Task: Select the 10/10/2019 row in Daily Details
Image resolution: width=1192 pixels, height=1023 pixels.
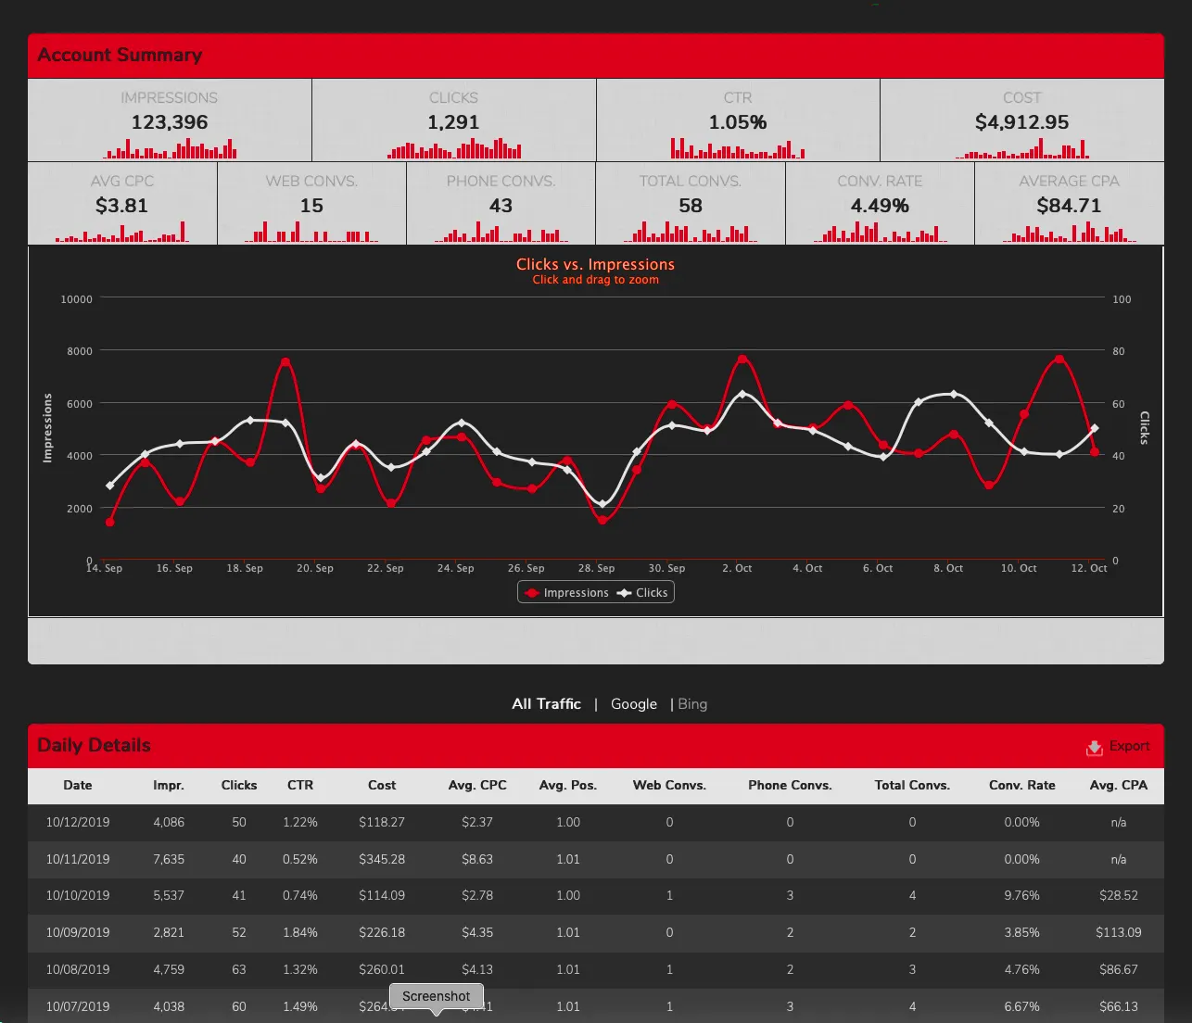Action: pos(78,895)
